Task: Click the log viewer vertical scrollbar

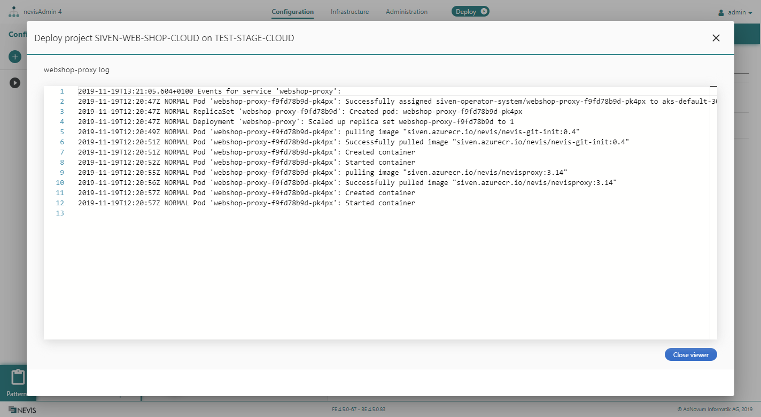Action: point(713,214)
